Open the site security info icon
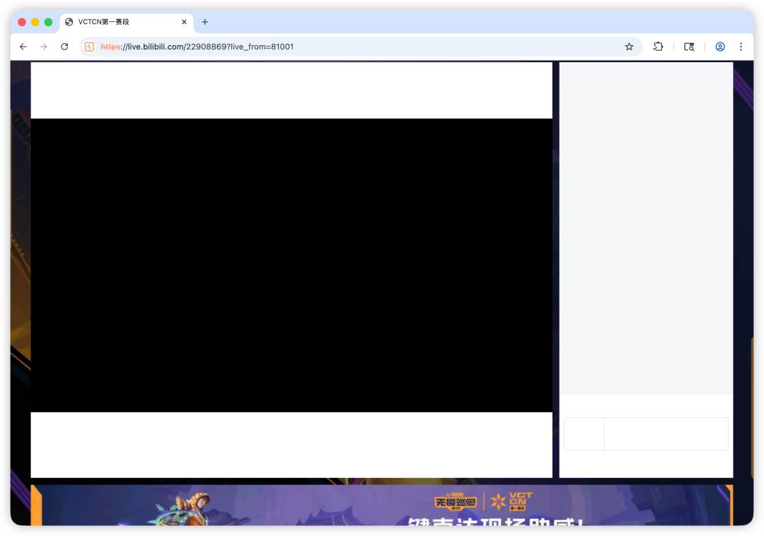The image size is (764, 536). [89, 47]
